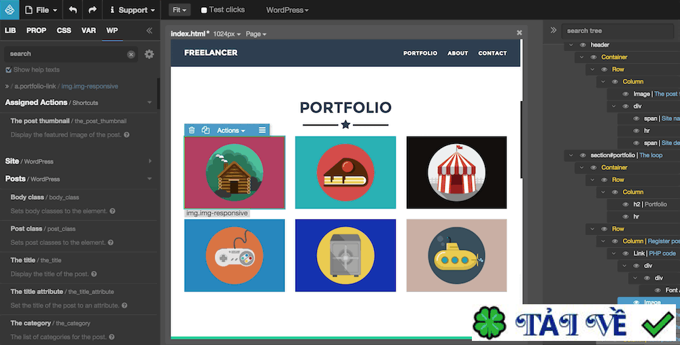Toggle Show help texts checkbox
This screenshot has width=680, height=345.
(x=8, y=70)
